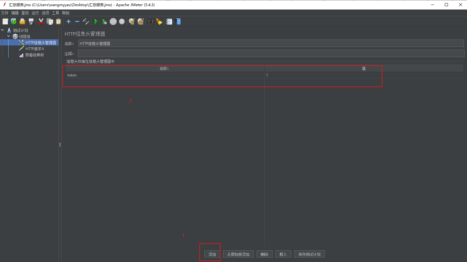The image size is (467, 262).
Task: Open the Function Helper list icon
Action: 169,21
